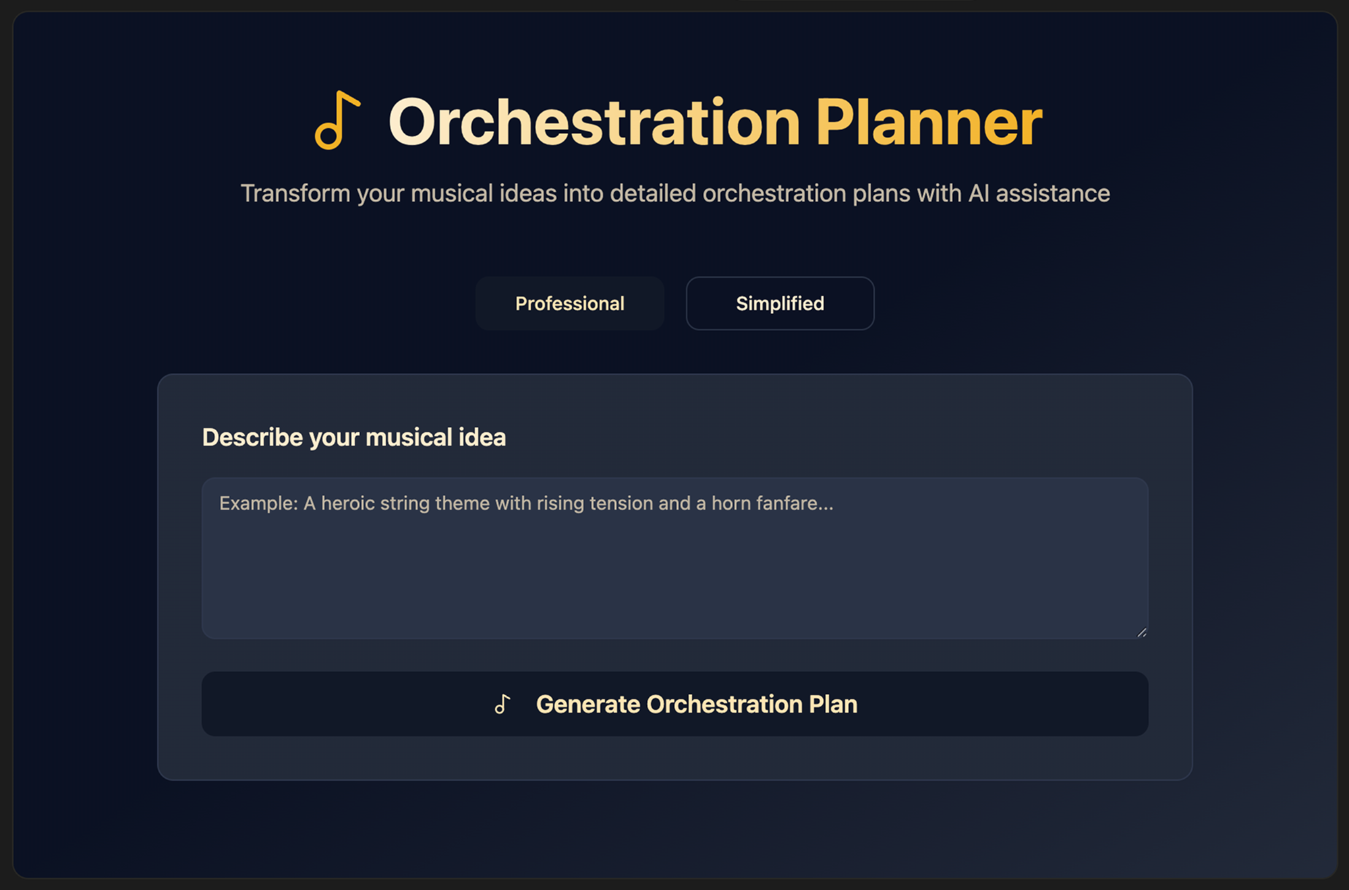Click the small musical note glyph left of 'Generate Orchestration Plan'

[x=503, y=703]
